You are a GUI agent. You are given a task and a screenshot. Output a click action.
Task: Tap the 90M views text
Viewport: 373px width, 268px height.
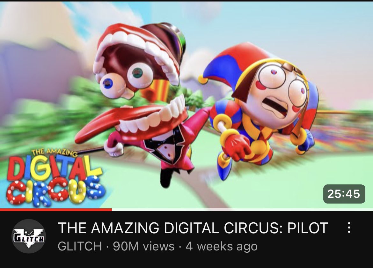[144, 246]
